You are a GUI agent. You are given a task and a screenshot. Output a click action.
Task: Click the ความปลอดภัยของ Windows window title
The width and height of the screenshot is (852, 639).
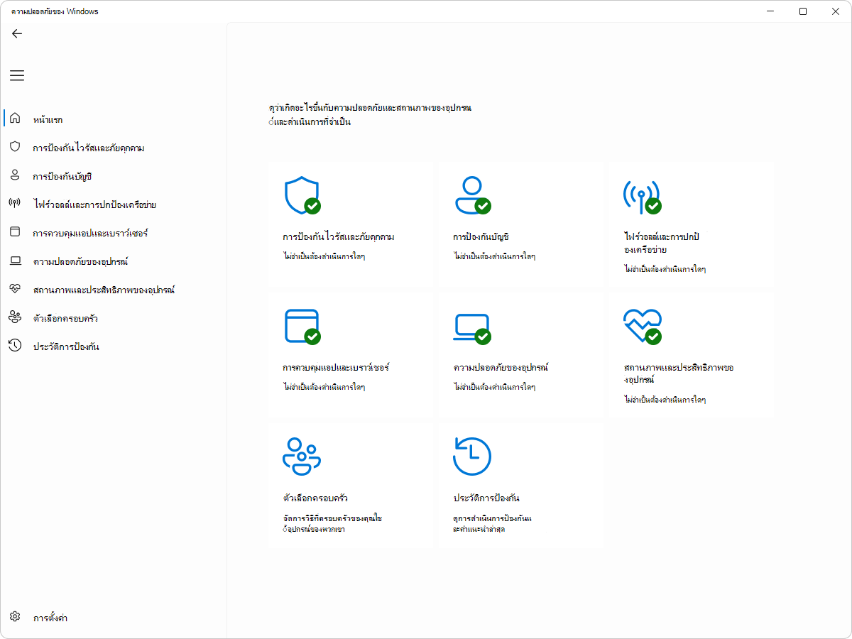click(x=55, y=11)
